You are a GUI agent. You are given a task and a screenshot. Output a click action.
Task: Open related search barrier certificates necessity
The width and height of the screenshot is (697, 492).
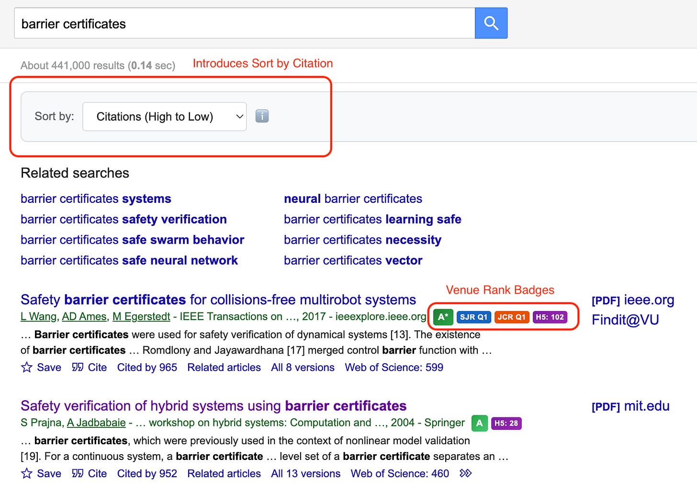tap(362, 240)
